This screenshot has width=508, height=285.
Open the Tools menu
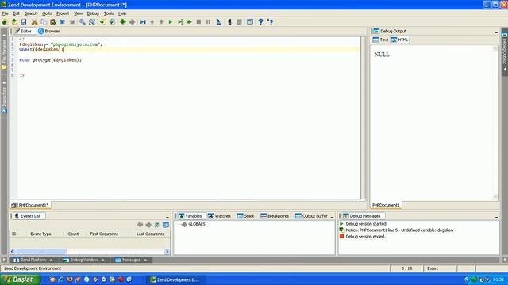tap(109, 13)
